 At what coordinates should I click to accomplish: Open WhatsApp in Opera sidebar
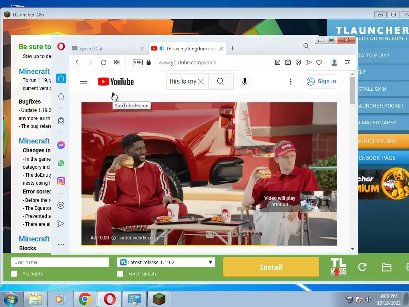coord(61,163)
